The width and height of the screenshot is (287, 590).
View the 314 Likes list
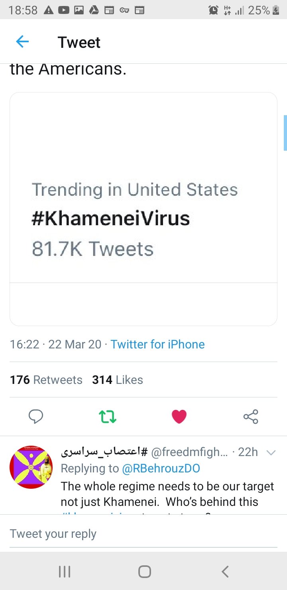[x=118, y=380]
